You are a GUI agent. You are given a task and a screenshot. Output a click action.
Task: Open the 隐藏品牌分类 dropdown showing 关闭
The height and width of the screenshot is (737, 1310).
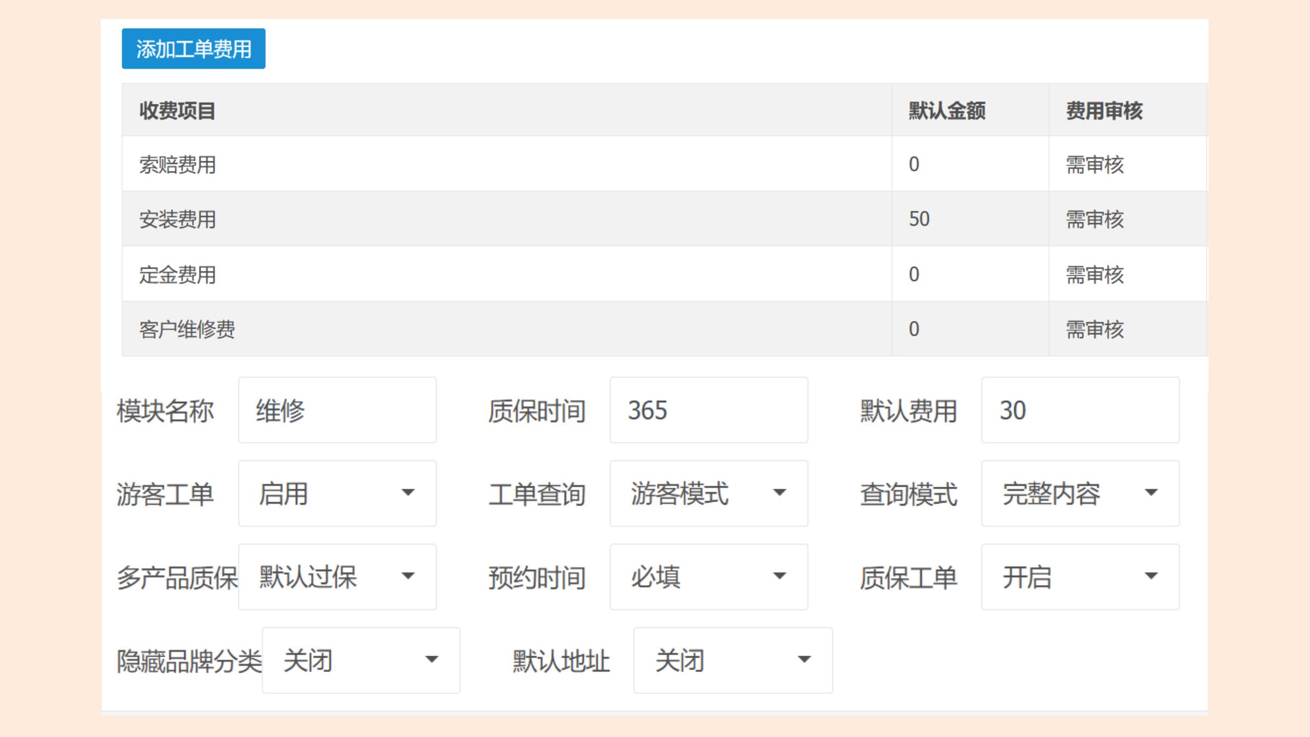coord(361,660)
